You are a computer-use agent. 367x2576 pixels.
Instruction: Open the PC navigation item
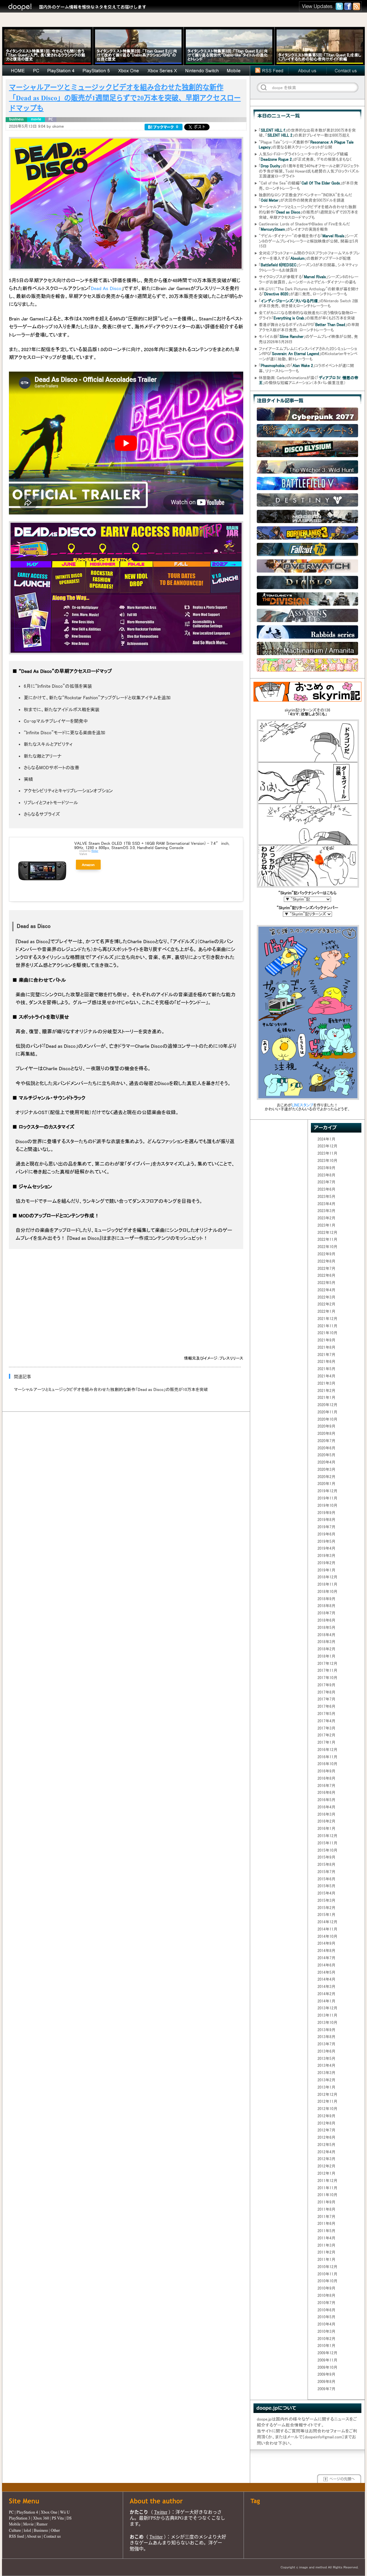[36, 71]
